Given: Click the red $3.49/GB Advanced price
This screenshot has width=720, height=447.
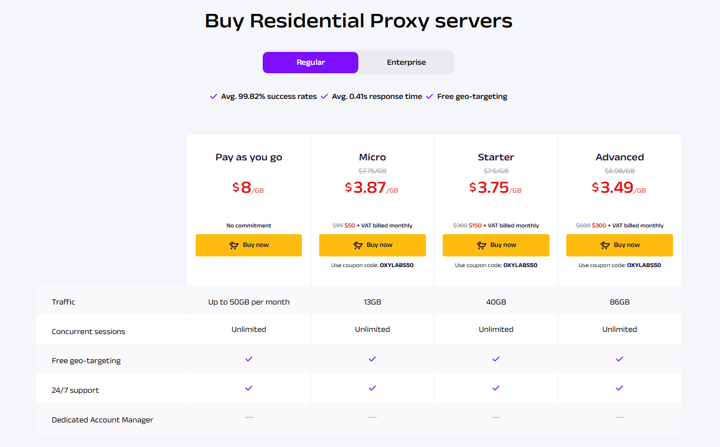Looking at the screenshot, I should coord(618,188).
